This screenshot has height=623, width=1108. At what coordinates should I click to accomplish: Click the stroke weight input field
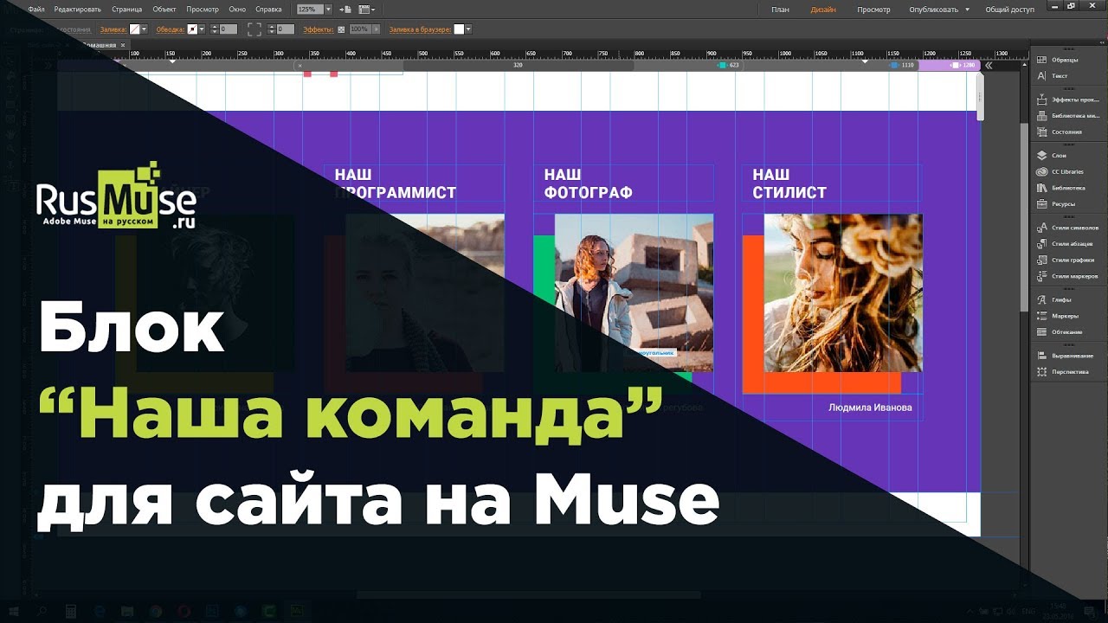click(229, 29)
